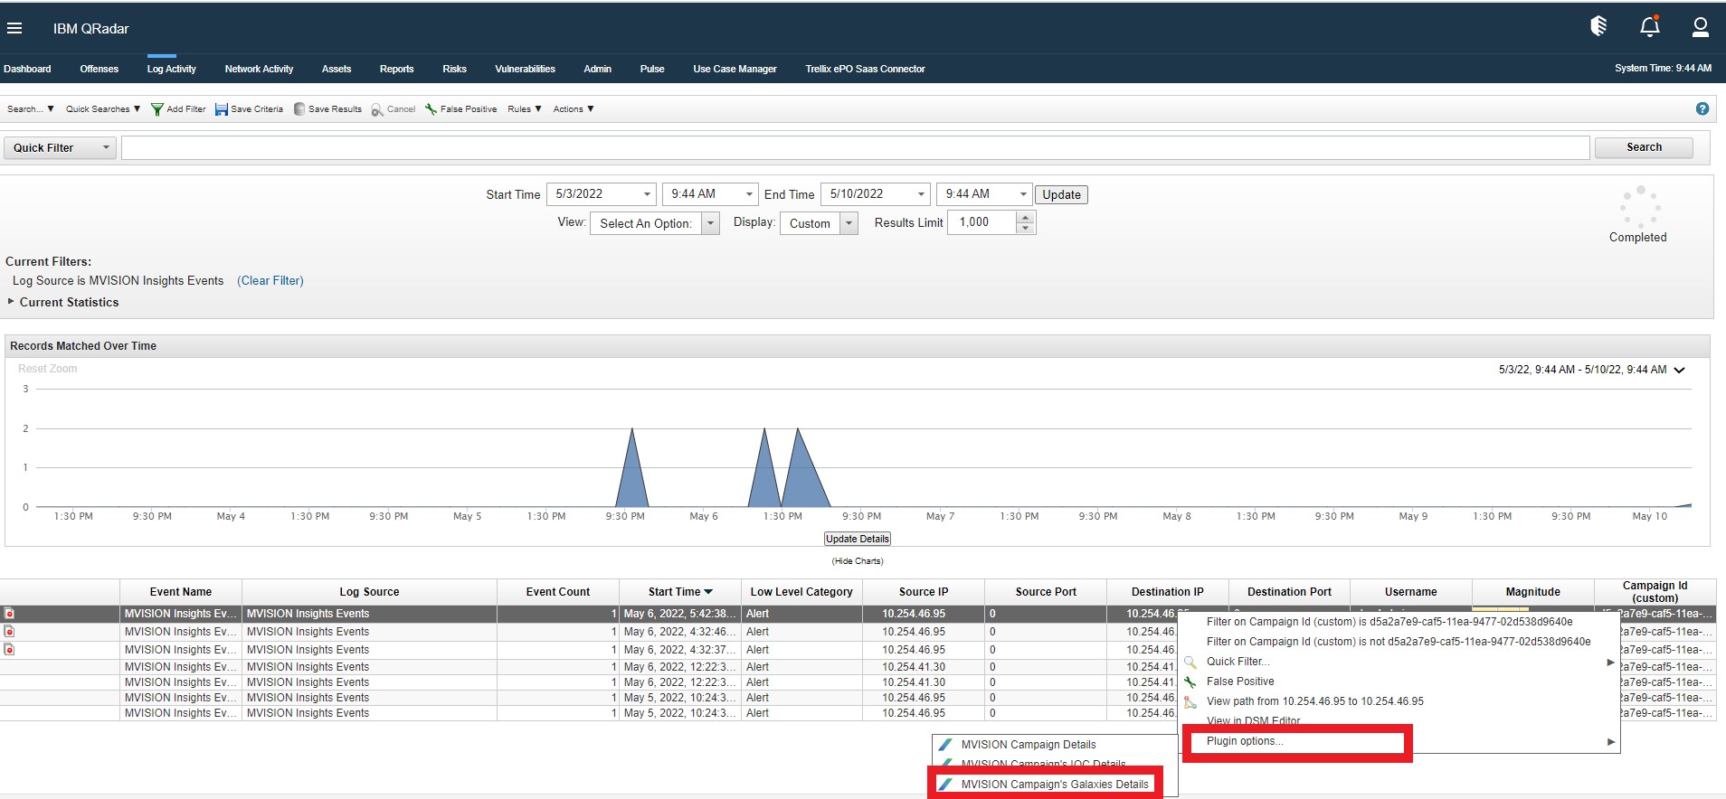Image resolution: width=1726 pixels, height=799 pixels.
Task: Click into the Quick Filter search input
Action: pyautogui.click(x=855, y=148)
